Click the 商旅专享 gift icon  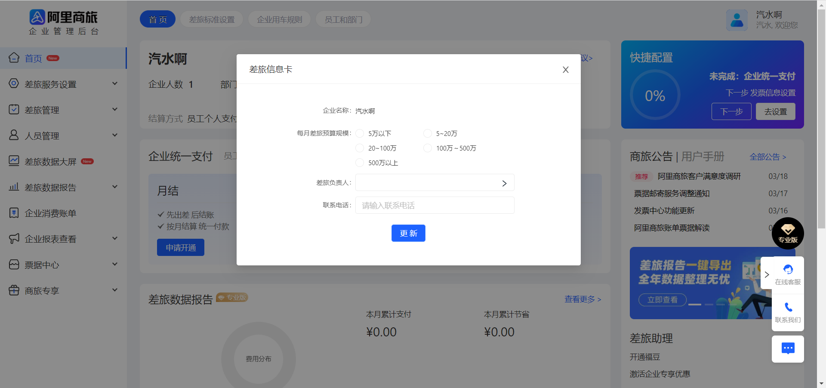(14, 290)
